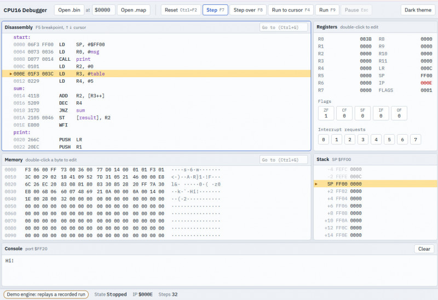Screen dimensions: 438x300
Task: Edit the load address $0000 field
Action: (x=103, y=10)
